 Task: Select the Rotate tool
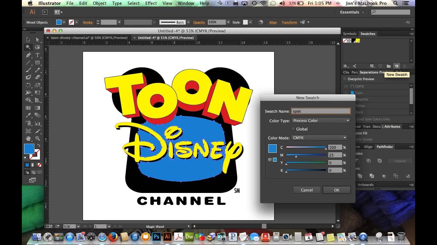point(28,85)
